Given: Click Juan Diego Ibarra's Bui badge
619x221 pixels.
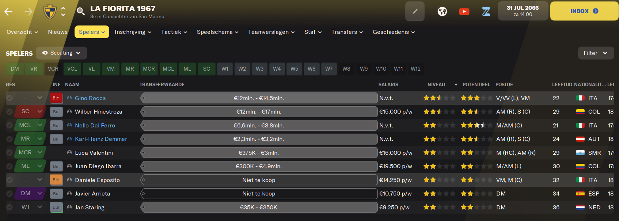Looking at the screenshot, I should click(x=56, y=166).
